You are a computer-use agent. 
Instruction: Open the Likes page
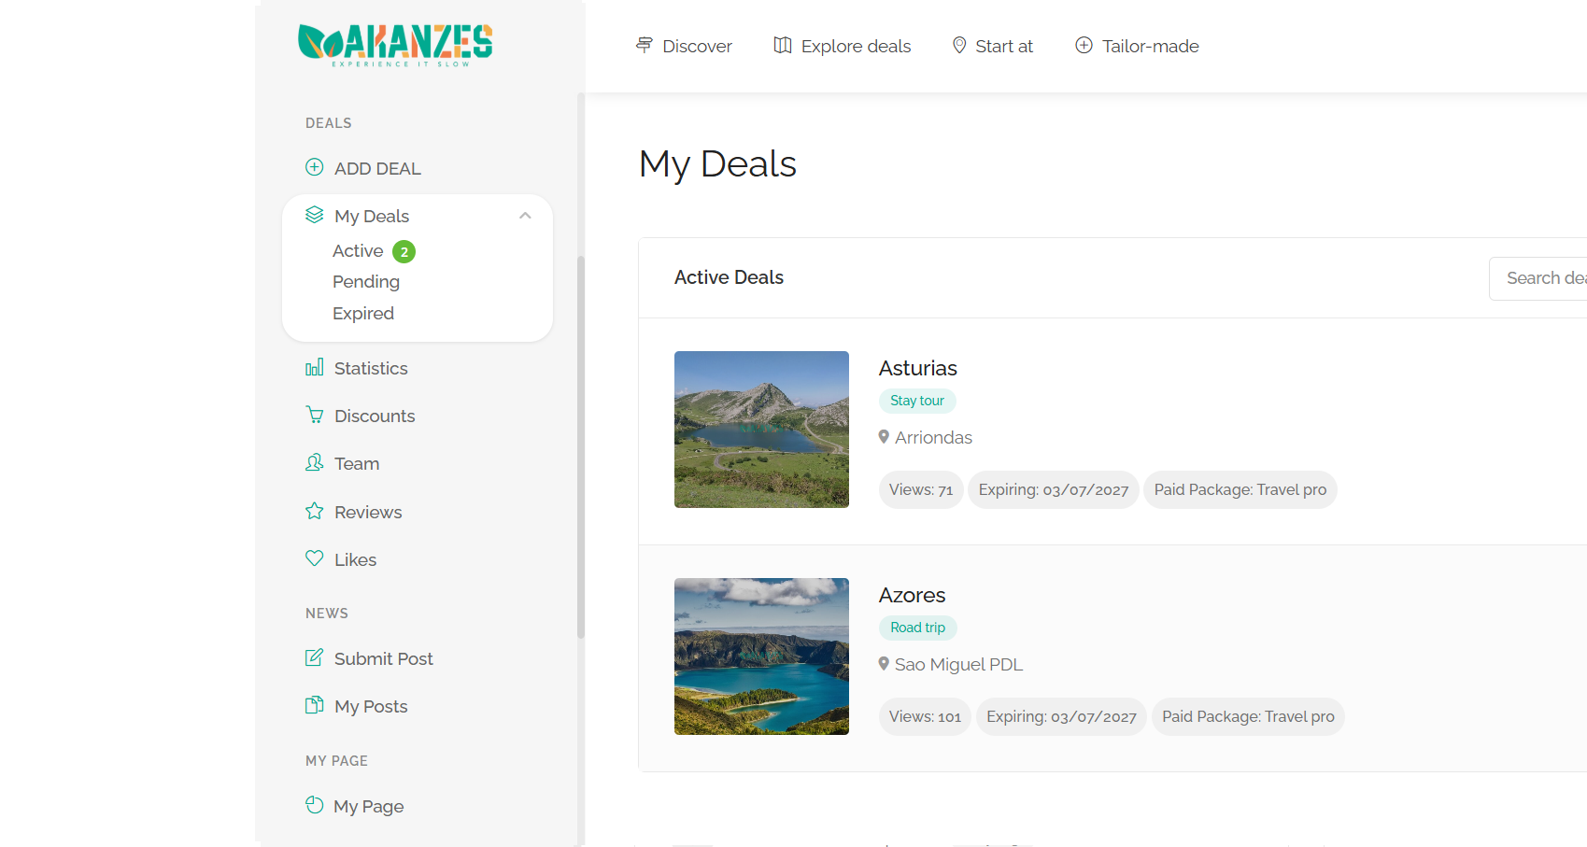click(355, 559)
